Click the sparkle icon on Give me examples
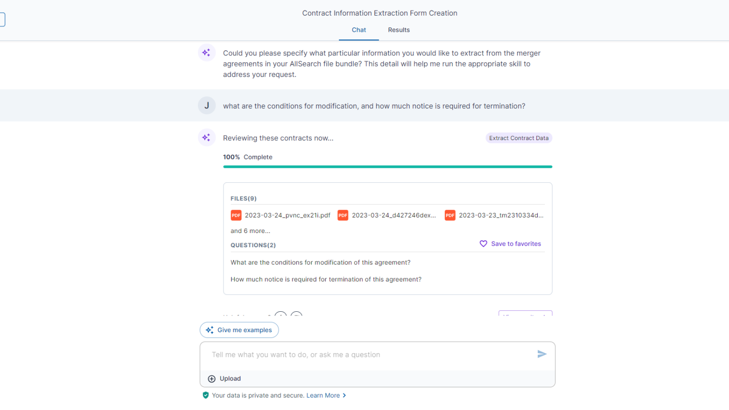The width and height of the screenshot is (729, 410). (x=209, y=330)
